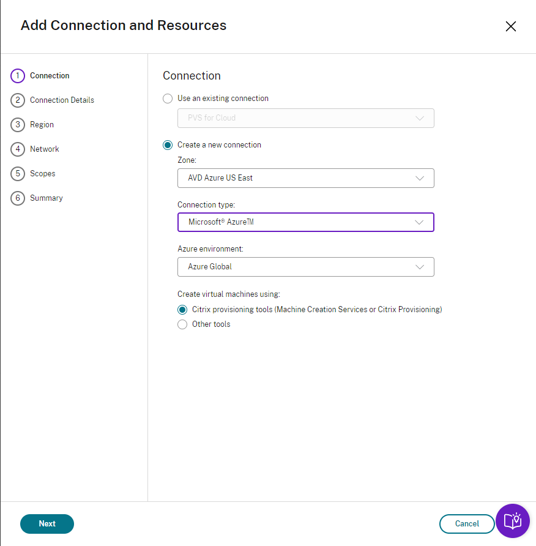Click the step 4 circle icon

click(18, 149)
